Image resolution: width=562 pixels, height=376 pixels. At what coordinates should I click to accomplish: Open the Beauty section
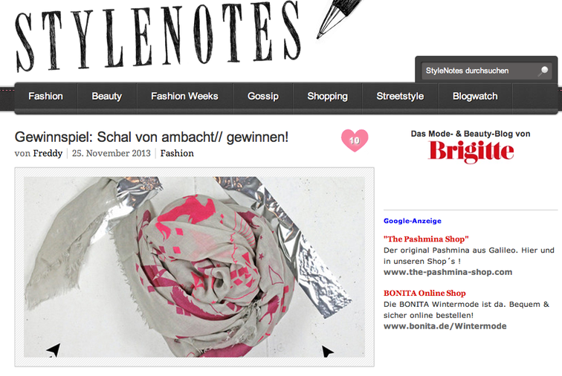click(x=107, y=97)
